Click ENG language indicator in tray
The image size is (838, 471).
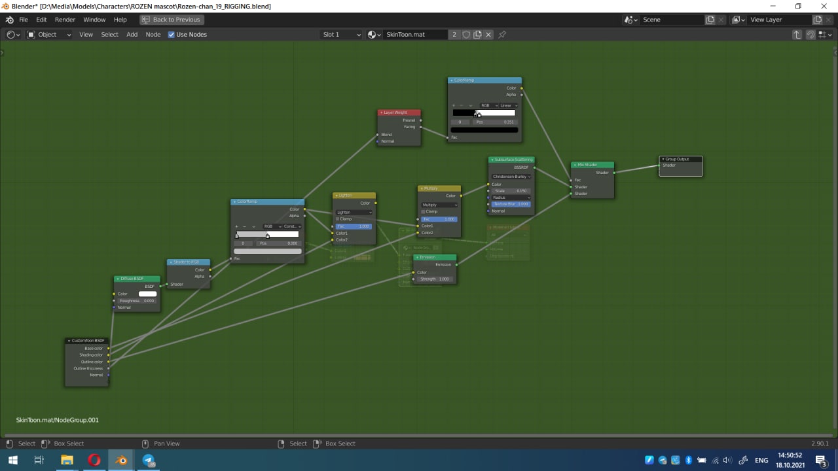[x=761, y=461]
